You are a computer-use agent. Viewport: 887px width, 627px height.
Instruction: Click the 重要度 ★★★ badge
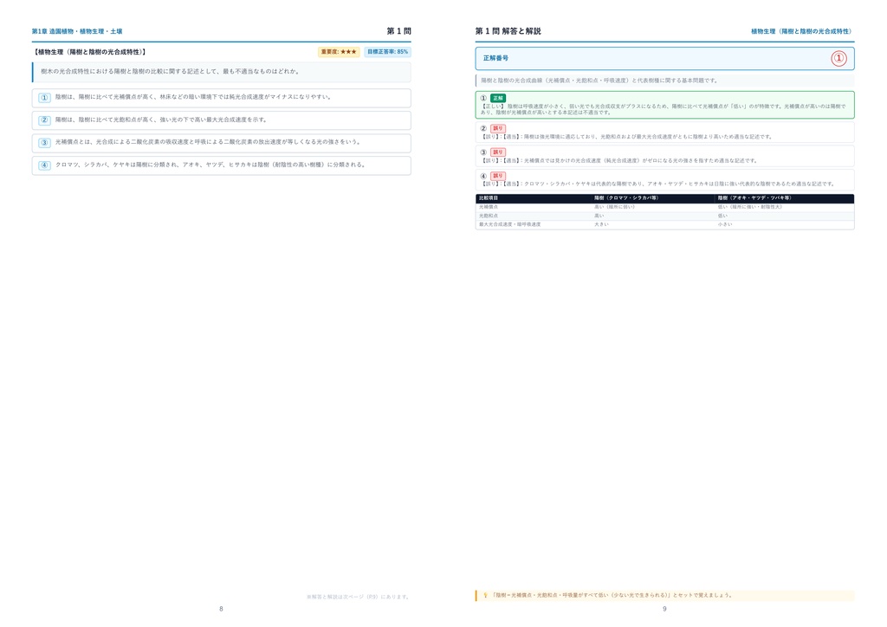click(x=339, y=51)
